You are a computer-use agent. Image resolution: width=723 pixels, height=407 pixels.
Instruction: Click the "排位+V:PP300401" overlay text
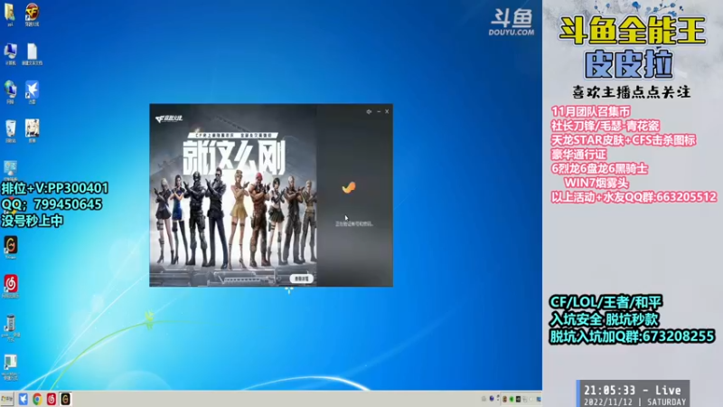click(55, 188)
